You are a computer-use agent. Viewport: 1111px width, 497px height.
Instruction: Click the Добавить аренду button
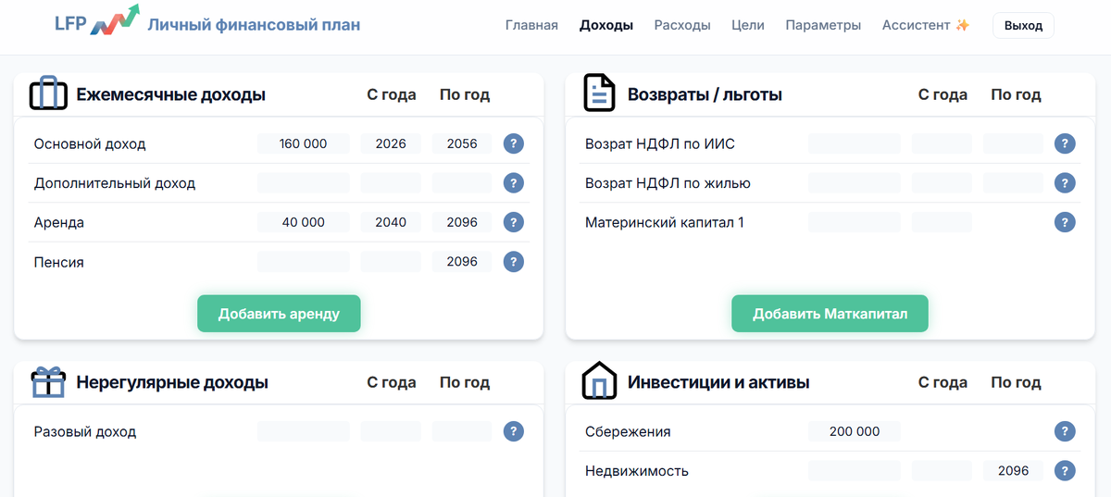pos(279,314)
